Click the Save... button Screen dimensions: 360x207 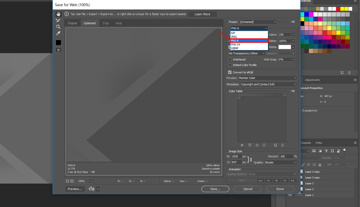(x=215, y=189)
